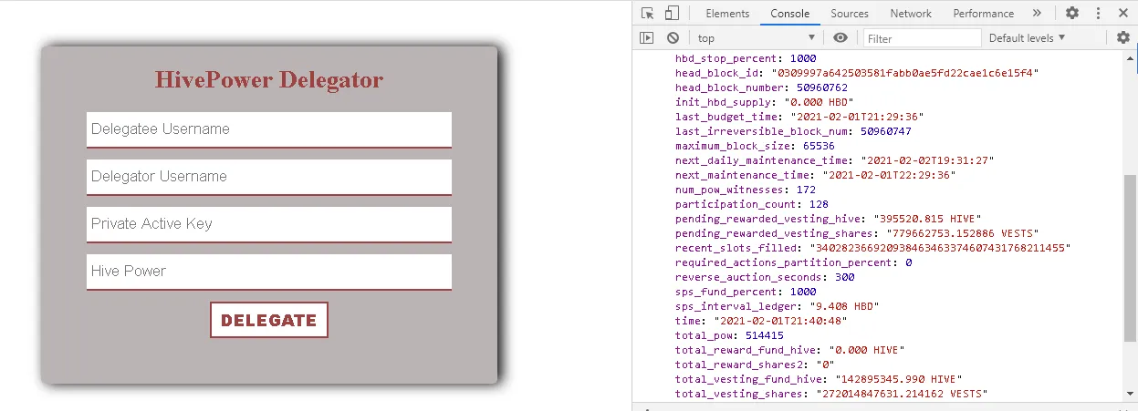This screenshot has height=411, width=1138.
Task: Open the 'top' JavaScript context dropdown
Action: point(756,37)
